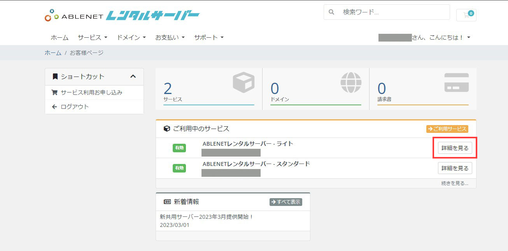Viewport: 508px width, 251px height.
Task: Collapse the ショートカット panel chevron
Action: pos(133,77)
